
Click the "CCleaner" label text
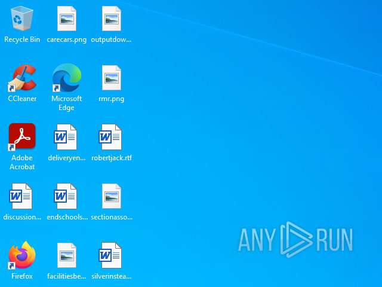coord(22,99)
